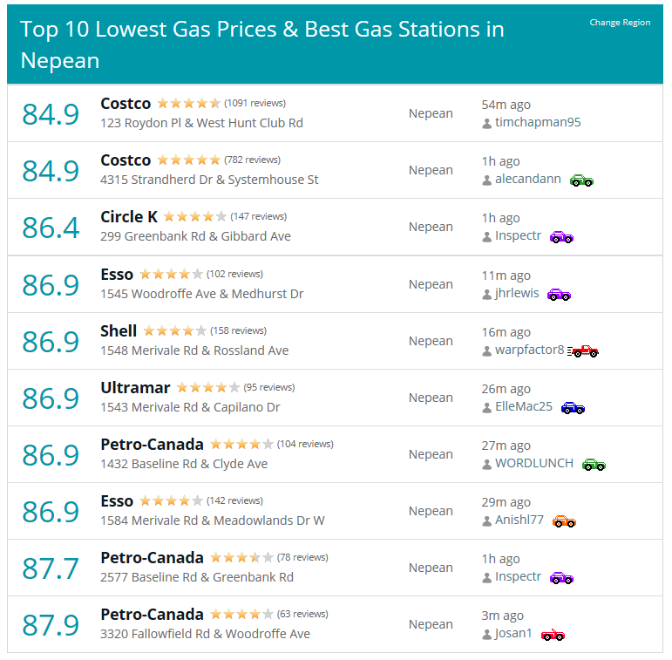Click green car icon next to alecandann
This screenshot has height=660, width=672.
(581, 180)
